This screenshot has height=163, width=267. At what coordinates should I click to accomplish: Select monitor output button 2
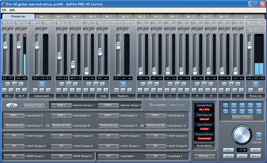point(225,111)
